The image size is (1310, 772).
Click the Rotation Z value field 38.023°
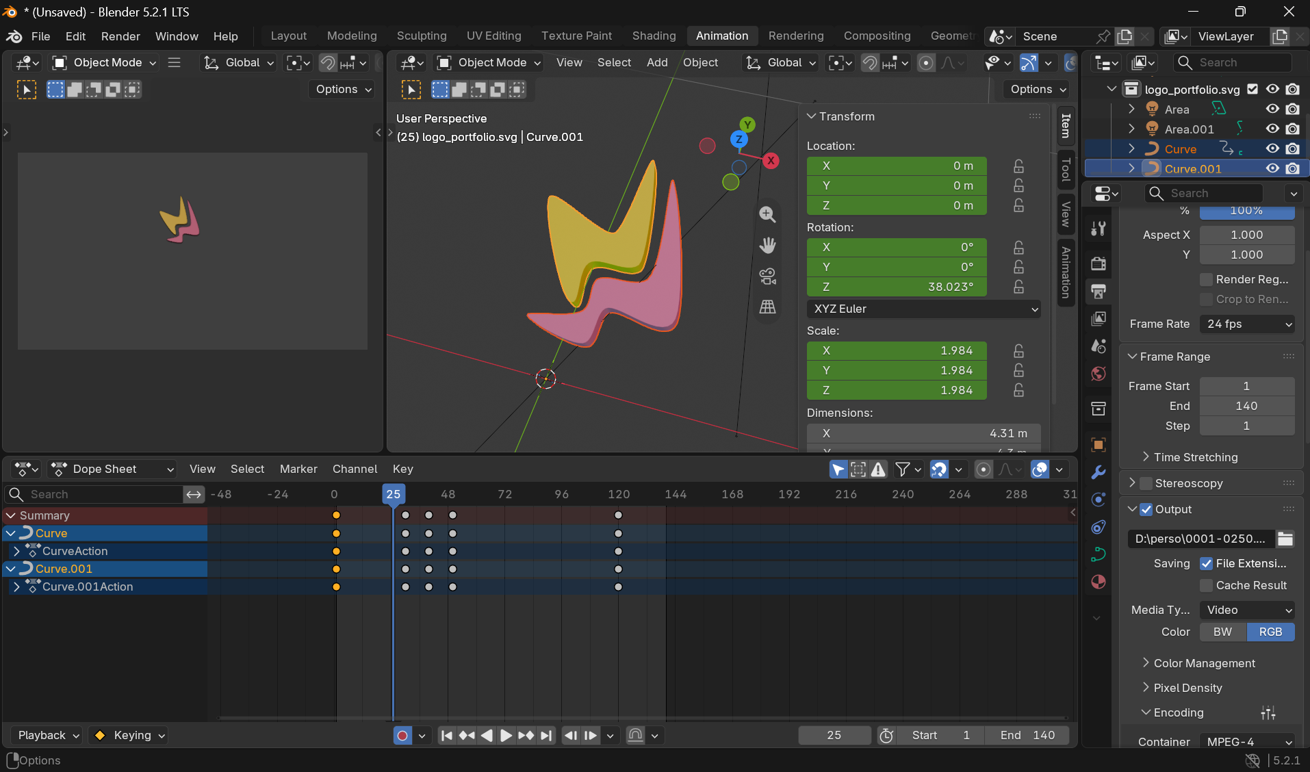897,287
